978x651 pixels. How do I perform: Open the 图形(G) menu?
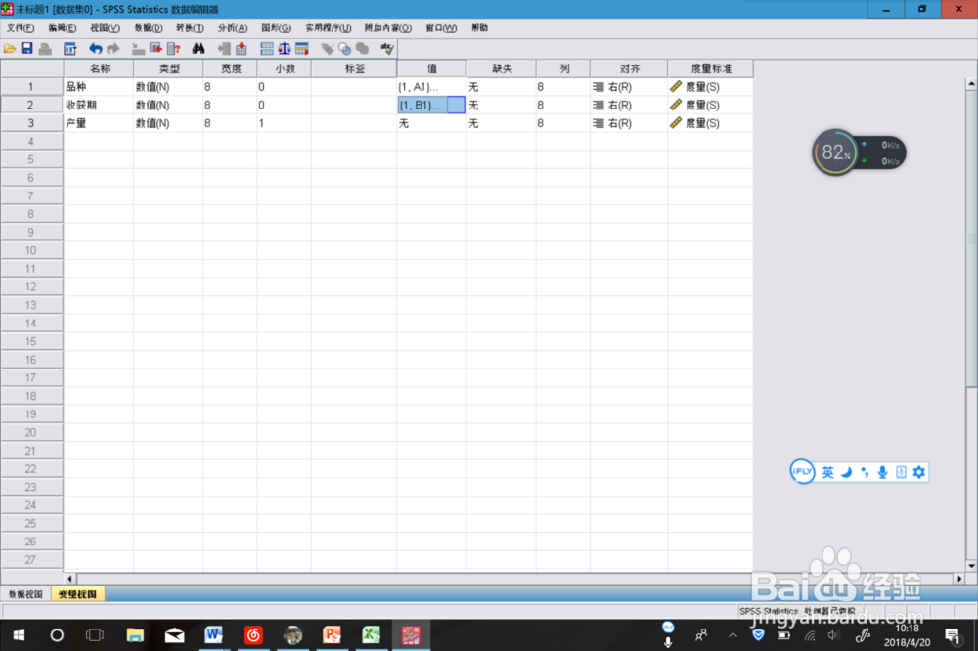pos(277,28)
